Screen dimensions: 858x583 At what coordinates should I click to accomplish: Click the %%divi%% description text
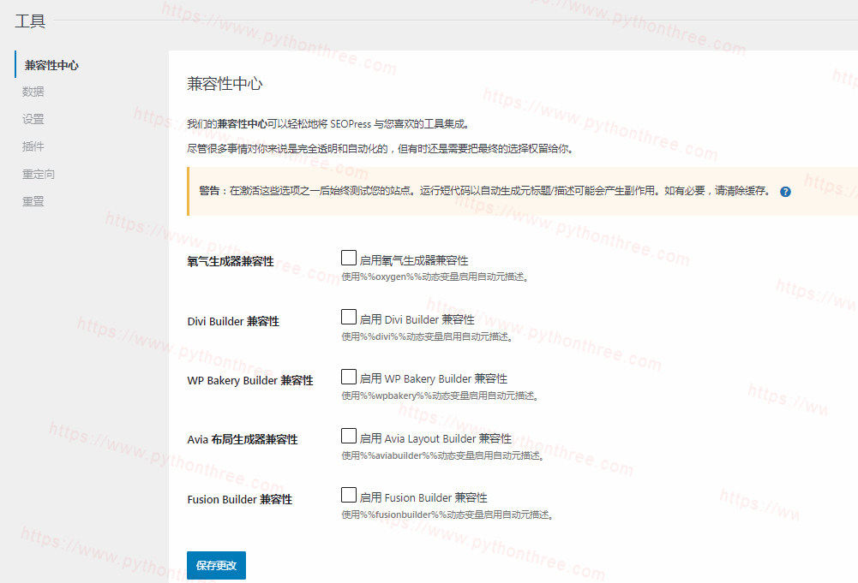point(428,336)
